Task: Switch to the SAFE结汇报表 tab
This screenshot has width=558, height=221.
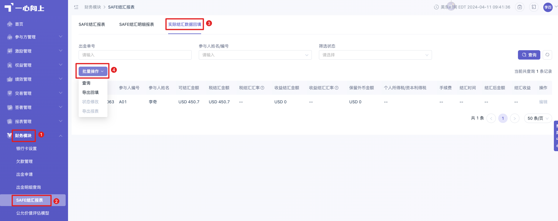Action: click(x=92, y=24)
